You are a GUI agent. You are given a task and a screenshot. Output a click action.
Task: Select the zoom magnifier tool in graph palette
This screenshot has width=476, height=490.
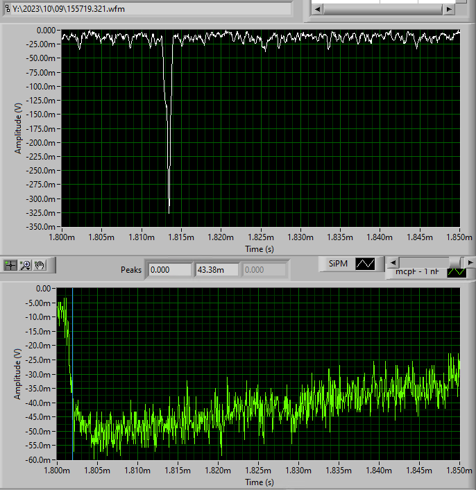point(25,265)
